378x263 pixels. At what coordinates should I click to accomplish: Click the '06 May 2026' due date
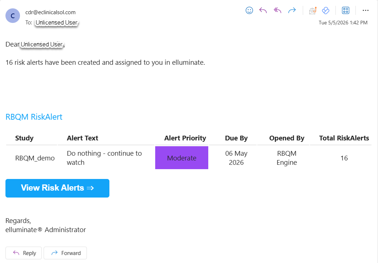coord(236,158)
